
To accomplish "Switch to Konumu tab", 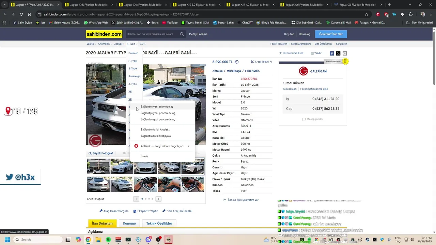I will click(x=129, y=224).
